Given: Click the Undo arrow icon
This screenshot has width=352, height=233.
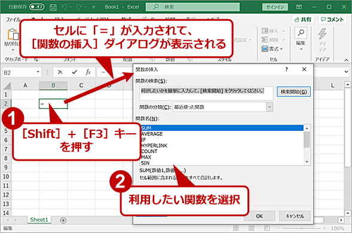Looking at the screenshot, I should click(64, 7).
